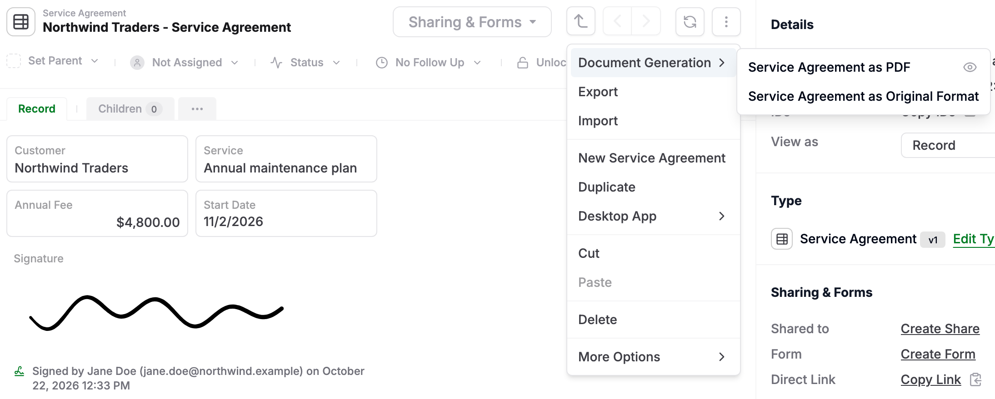Expand the Set Parent dropdown
This screenshot has height=399, width=995.
pos(95,61)
